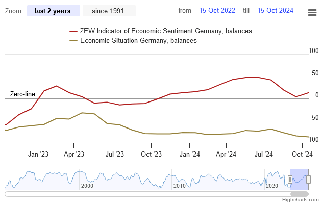Click the navigator scrollbar thumb
Screen dimensions: 324x204
300,194
